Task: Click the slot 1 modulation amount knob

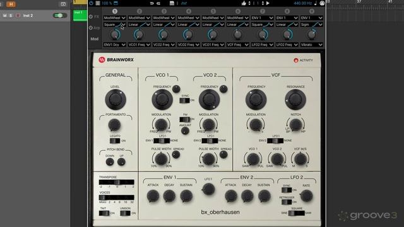Action: (115, 35)
